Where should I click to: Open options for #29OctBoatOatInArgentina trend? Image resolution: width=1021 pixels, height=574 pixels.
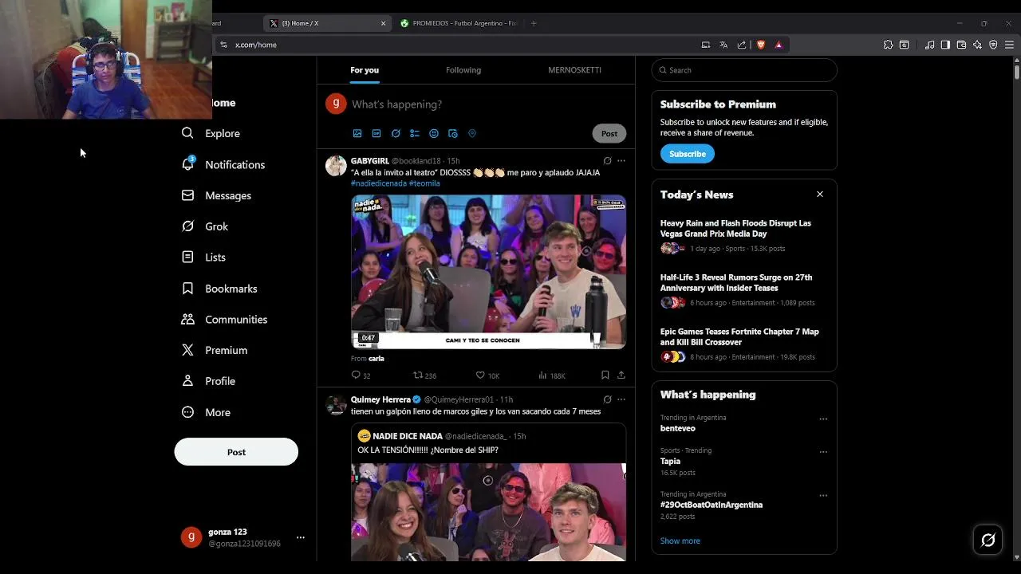click(x=823, y=495)
